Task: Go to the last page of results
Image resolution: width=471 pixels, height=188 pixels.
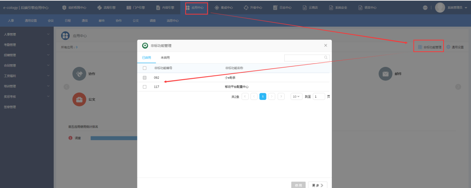Action: [x=281, y=97]
